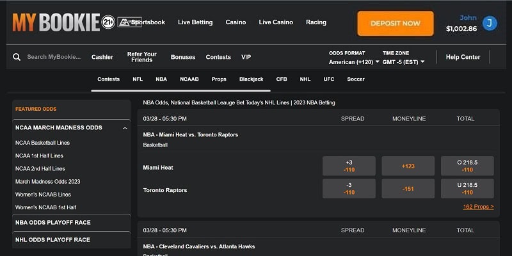Screen dimensions: 512x256
Task: Select the NFL tab
Action: click(x=138, y=79)
